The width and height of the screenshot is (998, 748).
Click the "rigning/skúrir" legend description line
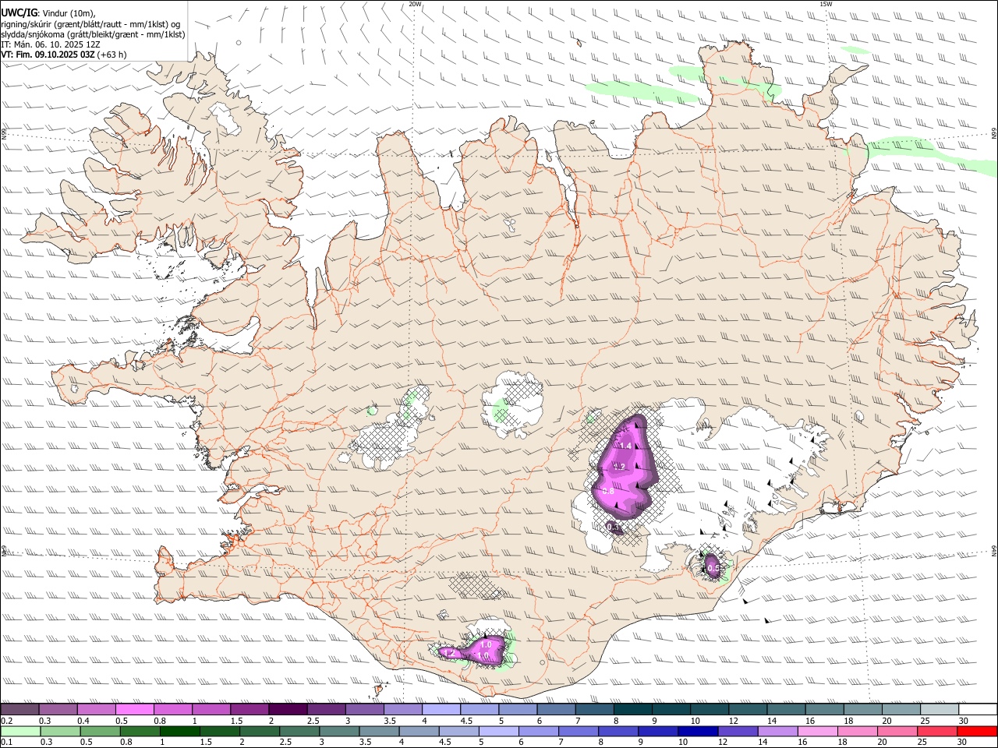[90, 24]
